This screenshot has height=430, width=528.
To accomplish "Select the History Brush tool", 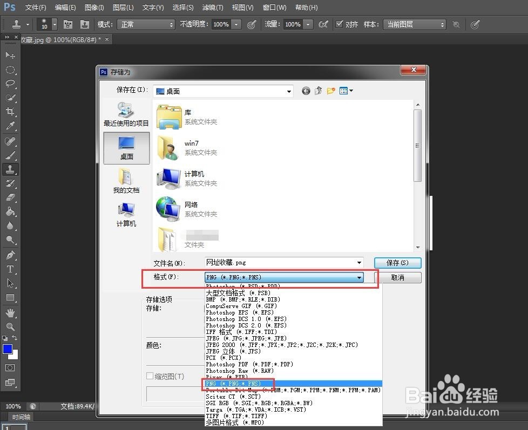I will [10, 183].
